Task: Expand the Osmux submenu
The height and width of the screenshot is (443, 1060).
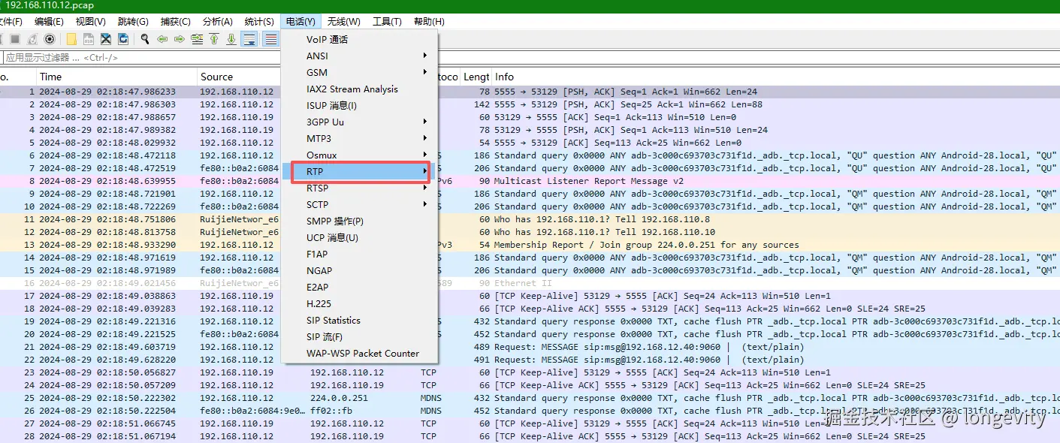Action: [359, 155]
